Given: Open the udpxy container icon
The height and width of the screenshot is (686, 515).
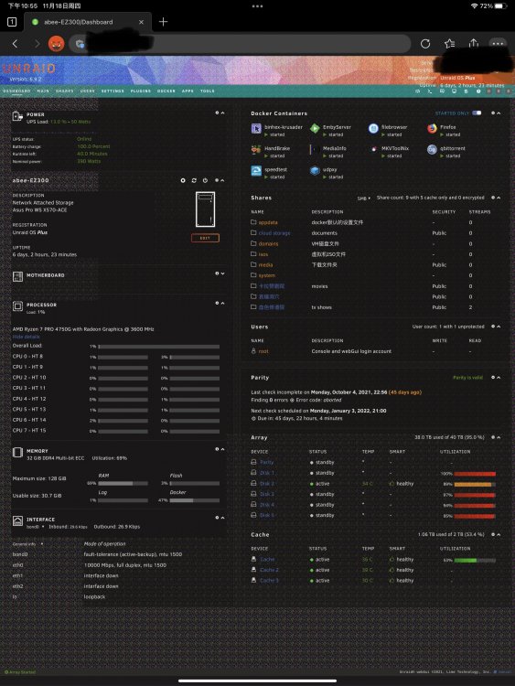Looking at the screenshot, I should [315, 171].
